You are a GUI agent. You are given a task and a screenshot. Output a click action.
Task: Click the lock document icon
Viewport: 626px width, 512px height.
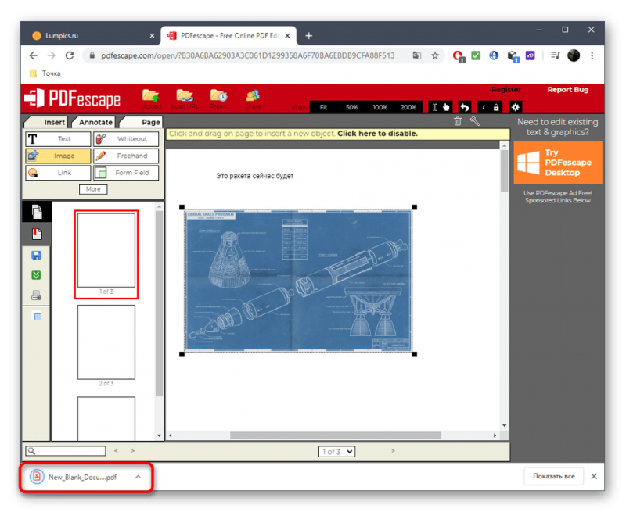496,107
